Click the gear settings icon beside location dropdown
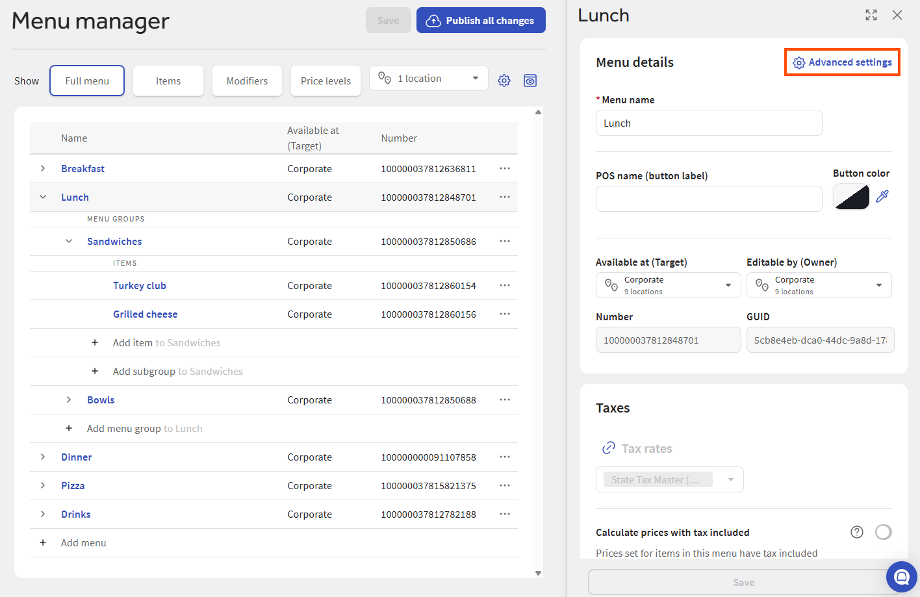 [504, 81]
